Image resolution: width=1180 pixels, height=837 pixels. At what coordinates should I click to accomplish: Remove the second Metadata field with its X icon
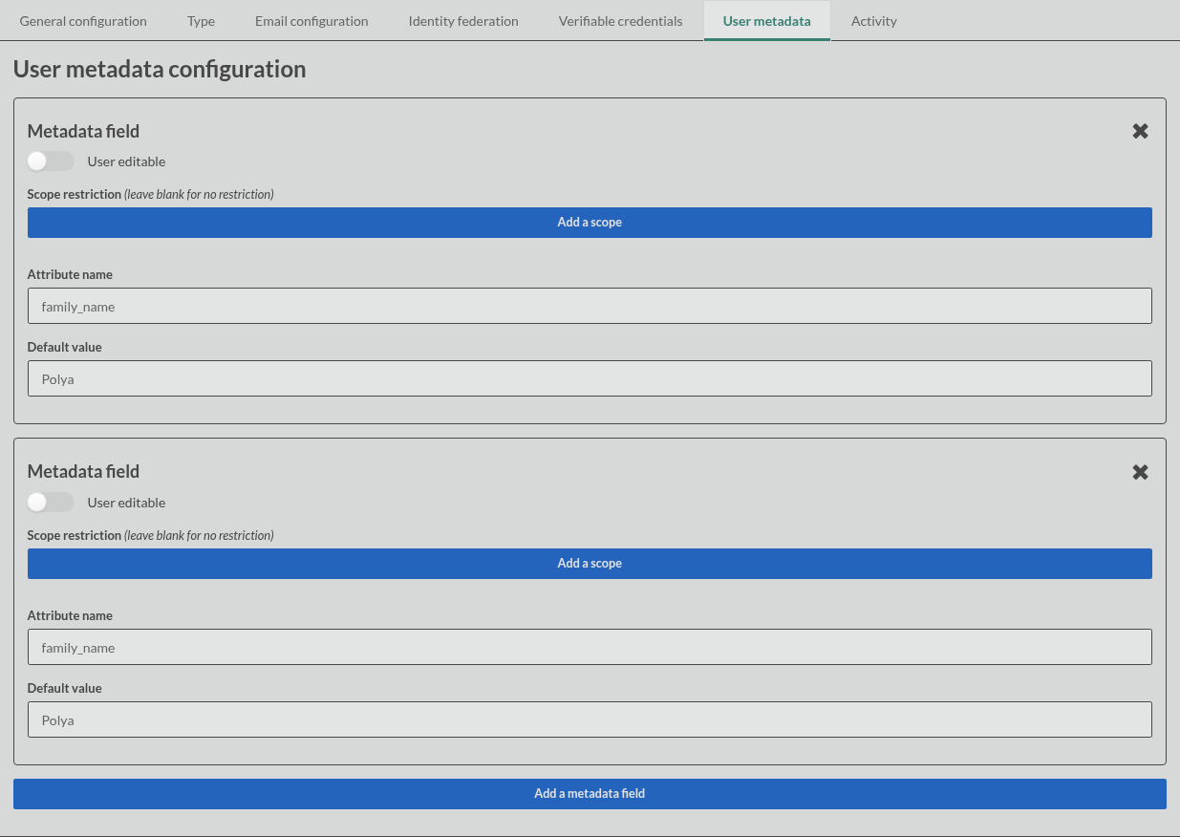click(1140, 472)
